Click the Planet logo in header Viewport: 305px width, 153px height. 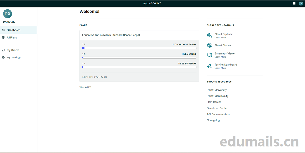coord(145,4)
